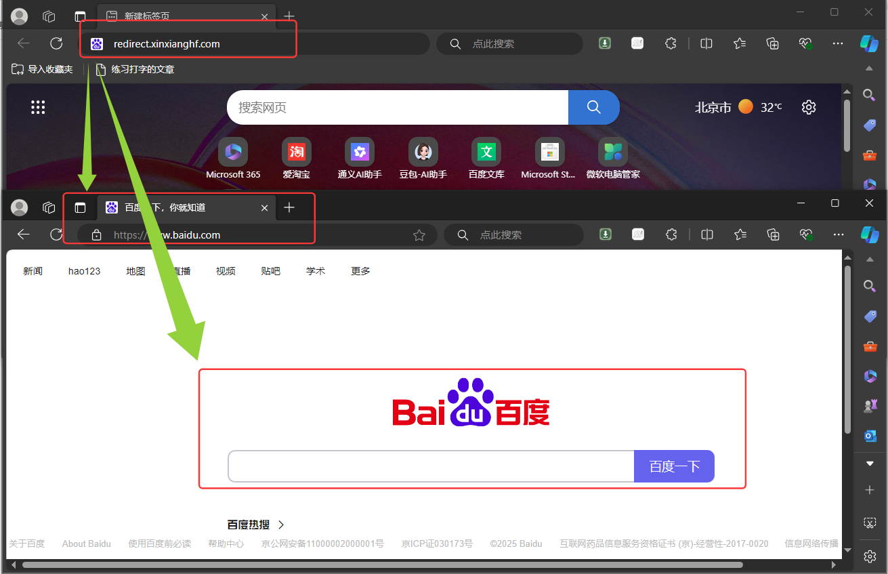Open favorites star list in top window

[740, 43]
